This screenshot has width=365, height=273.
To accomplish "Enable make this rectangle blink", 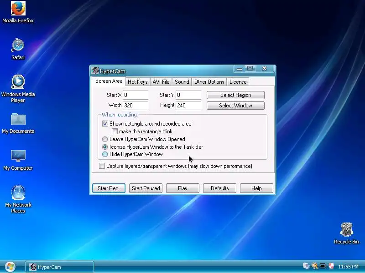I will 115,131.
